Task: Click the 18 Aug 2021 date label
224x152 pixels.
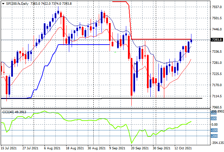Action: 75,148
